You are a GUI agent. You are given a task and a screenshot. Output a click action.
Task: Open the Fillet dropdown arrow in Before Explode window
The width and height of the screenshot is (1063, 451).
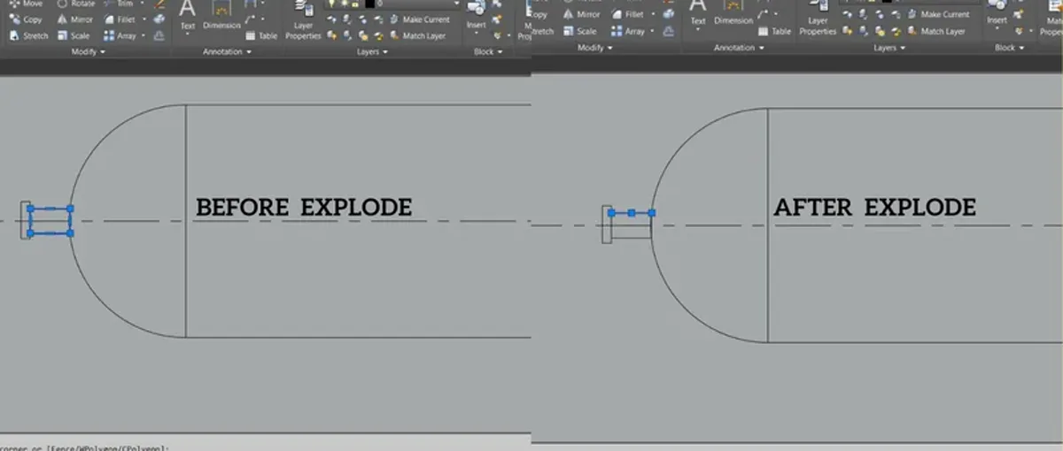click(144, 19)
